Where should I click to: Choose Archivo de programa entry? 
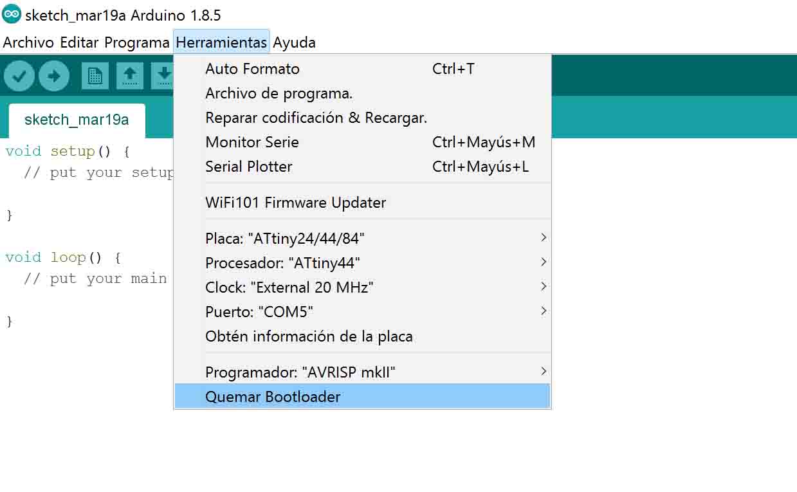pos(363,93)
